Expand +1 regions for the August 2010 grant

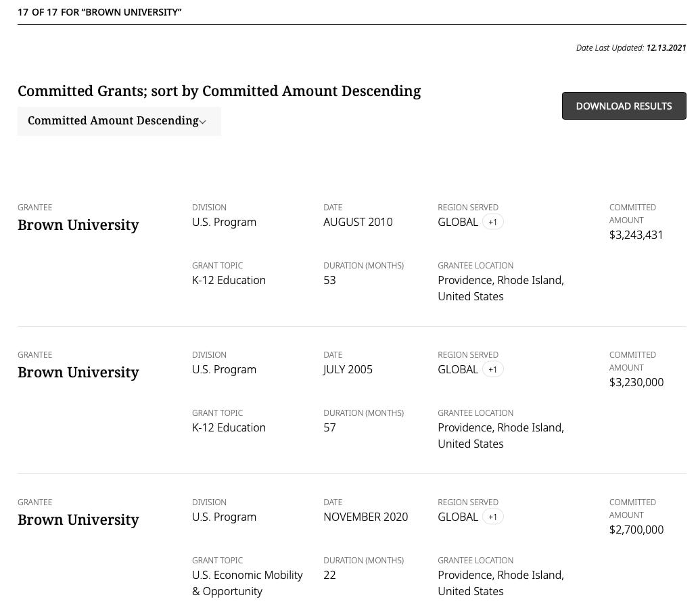[x=492, y=222]
